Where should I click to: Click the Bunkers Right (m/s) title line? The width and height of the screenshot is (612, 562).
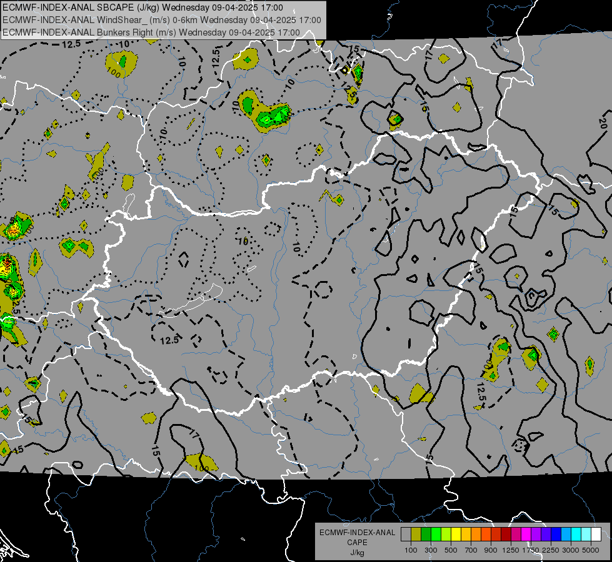[151, 32]
